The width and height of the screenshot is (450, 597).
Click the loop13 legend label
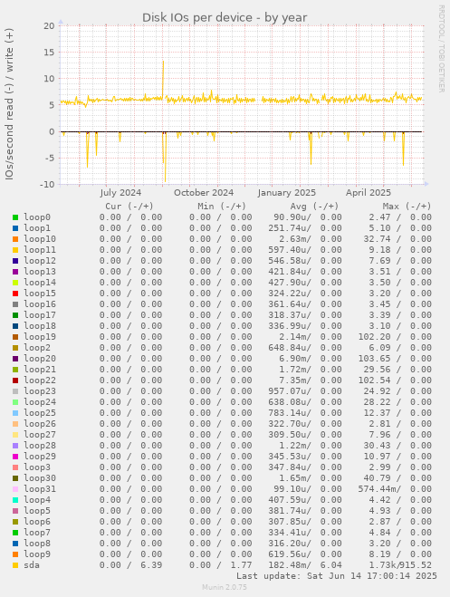tap(40, 272)
